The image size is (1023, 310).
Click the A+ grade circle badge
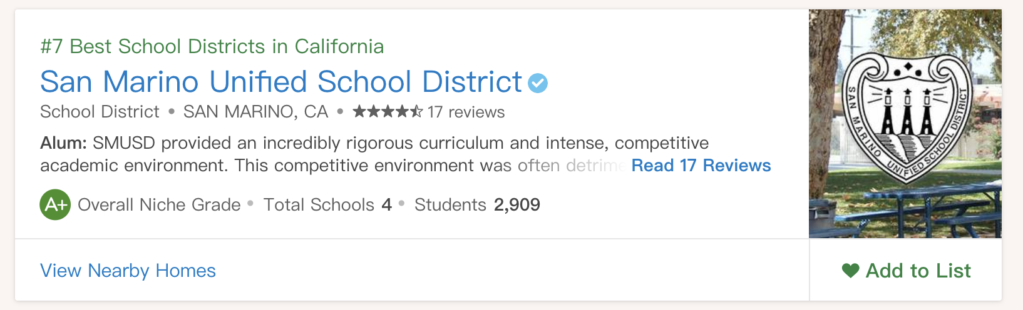pos(55,204)
